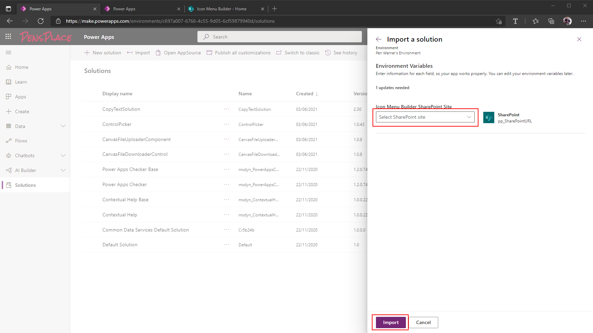The height and width of the screenshot is (333, 593).
Task: Sort by the Name column header
Action: [x=245, y=94]
